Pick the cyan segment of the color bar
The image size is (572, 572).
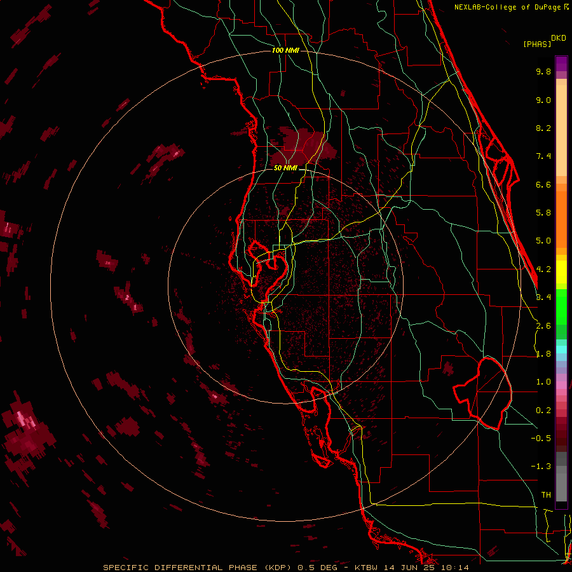coord(561,350)
